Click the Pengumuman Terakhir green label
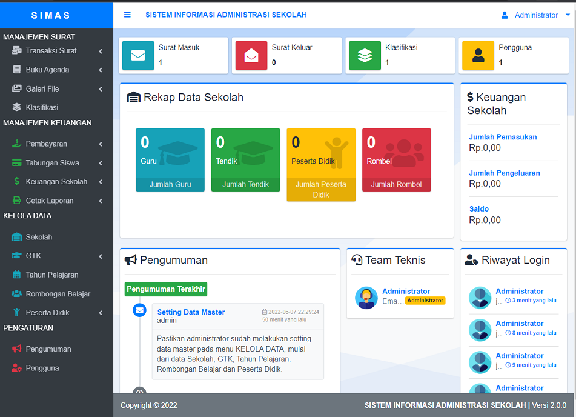Screen dimensions: 576x417 pos(166,289)
